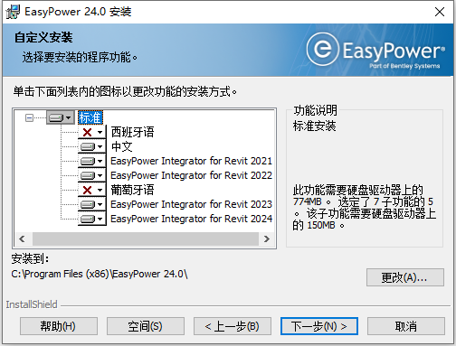Collapse the 标准 feature tree node

pos(29,117)
